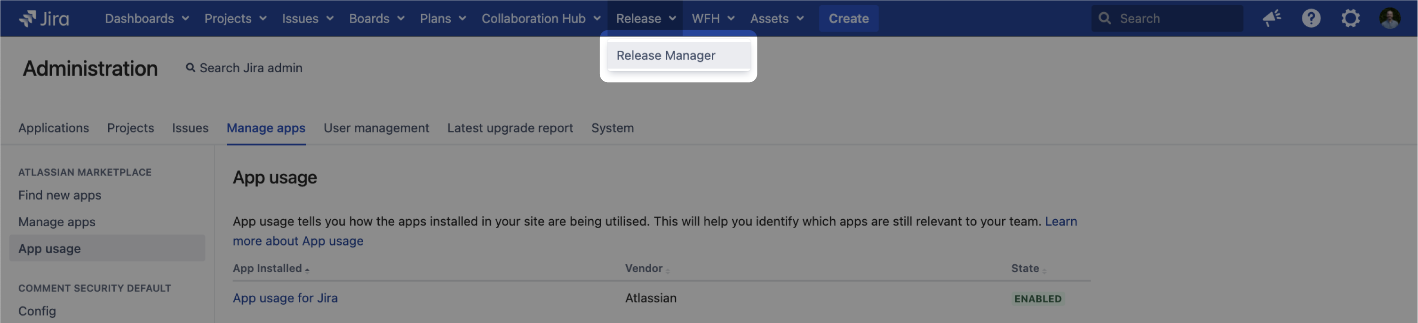
Task: Open Config in sidebar
Action: pos(37,311)
